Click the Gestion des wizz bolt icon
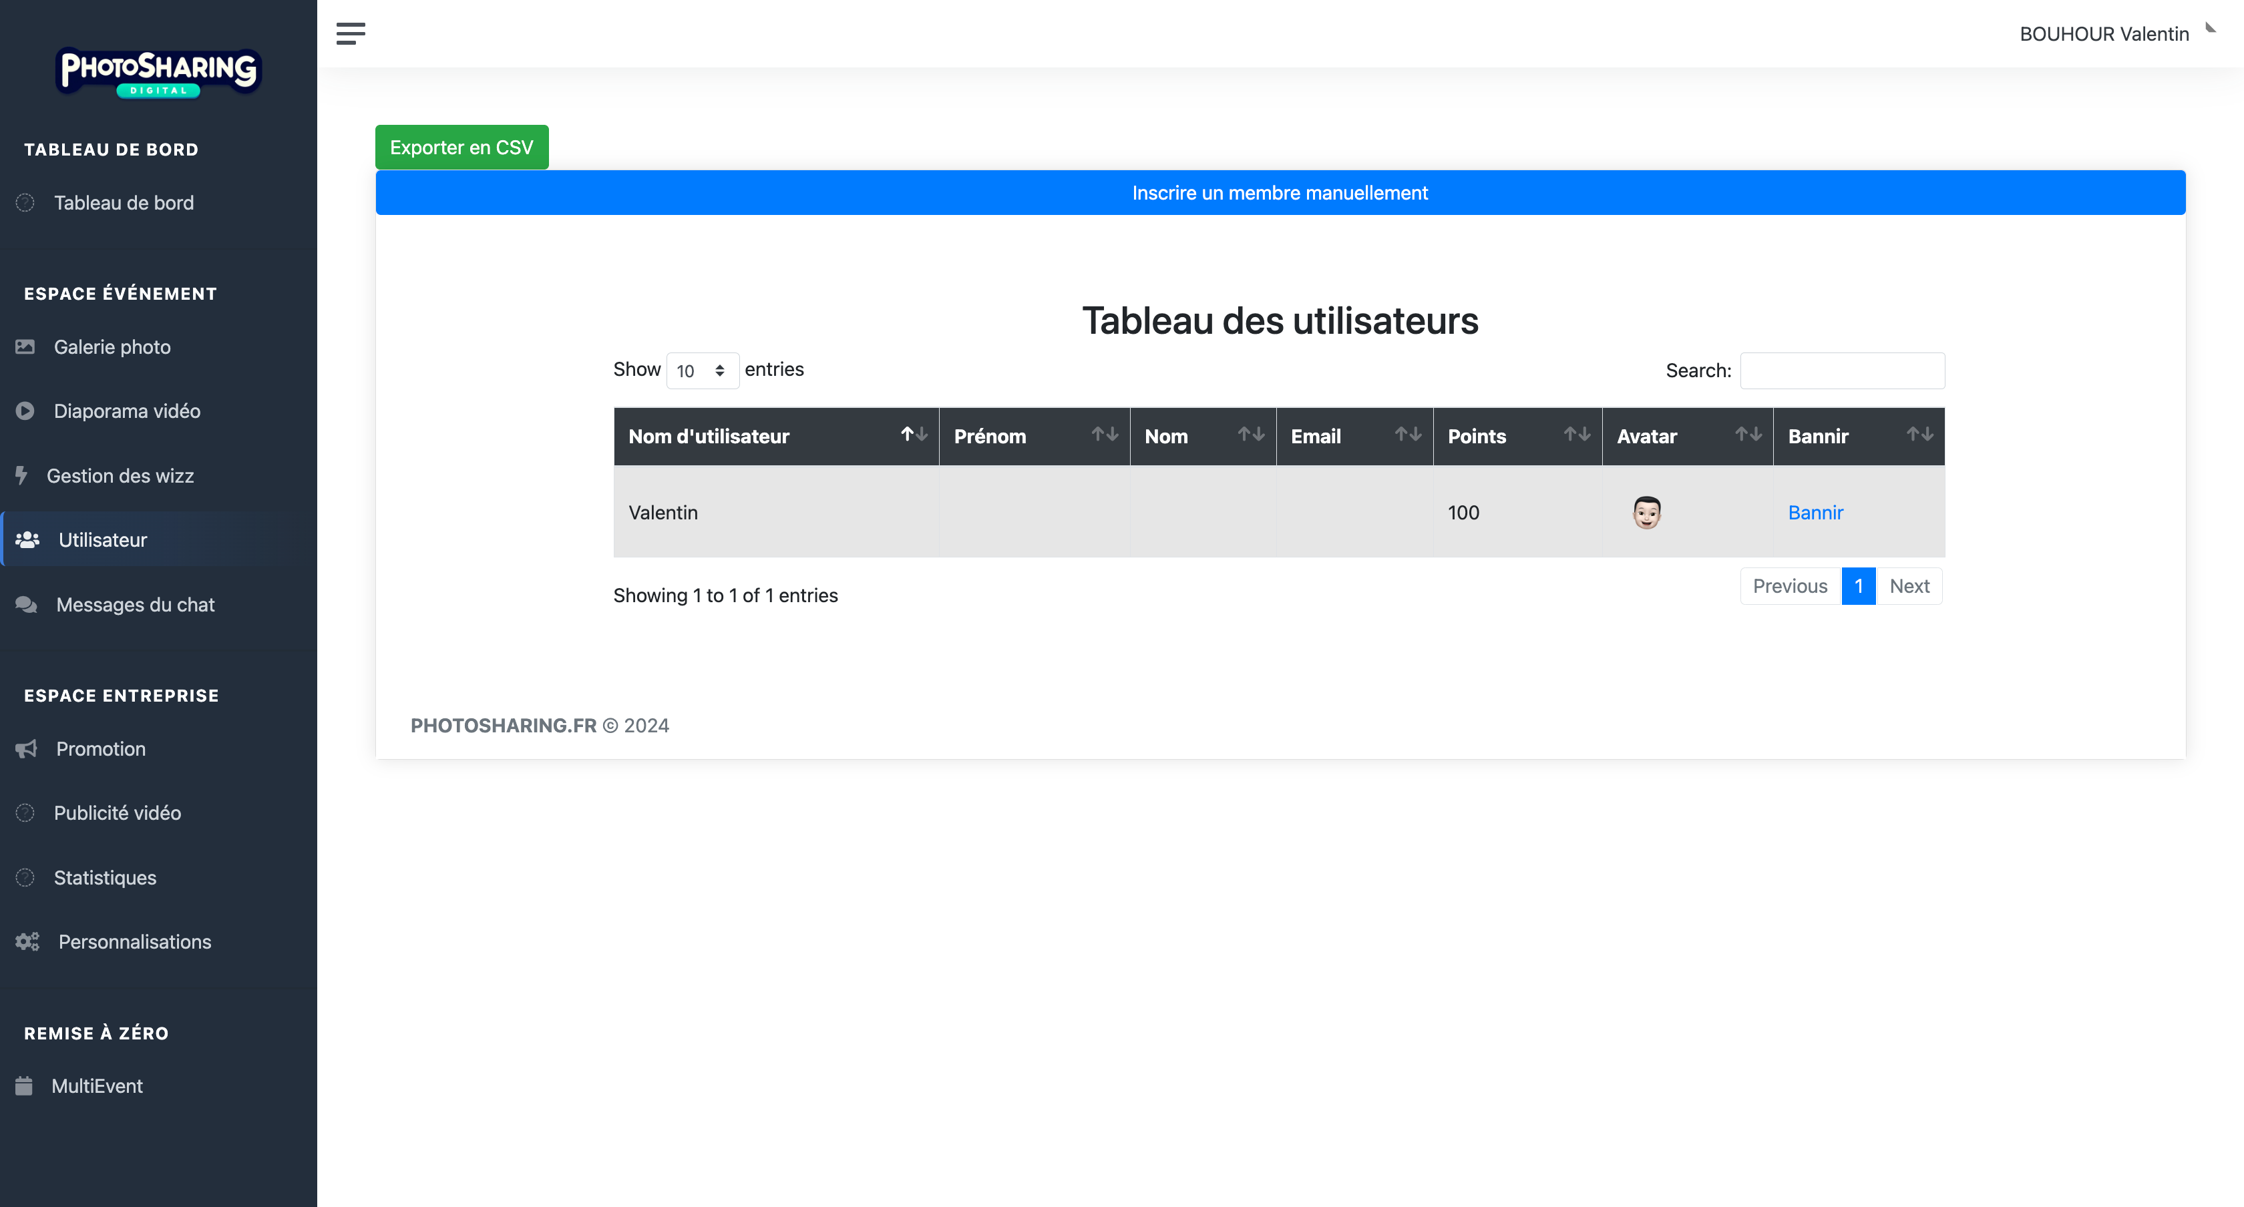This screenshot has width=2244, height=1207. pyautogui.click(x=22, y=475)
